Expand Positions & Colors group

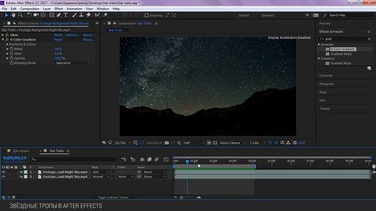click(8, 45)
